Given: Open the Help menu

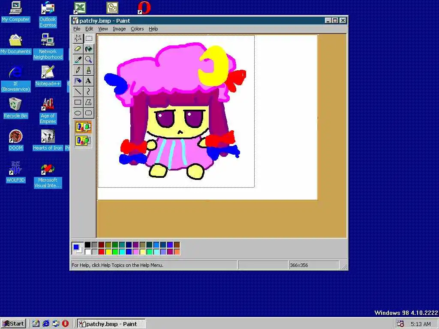Looking at the screenshot, I should coord(153,29).
